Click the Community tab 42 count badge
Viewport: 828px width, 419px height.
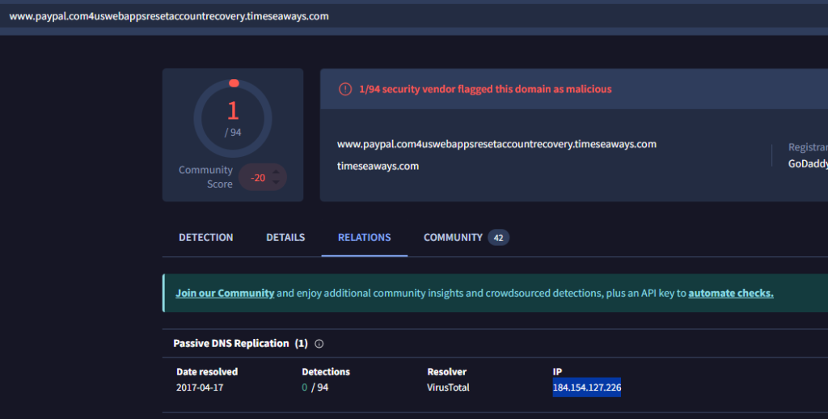pos(498,238)
